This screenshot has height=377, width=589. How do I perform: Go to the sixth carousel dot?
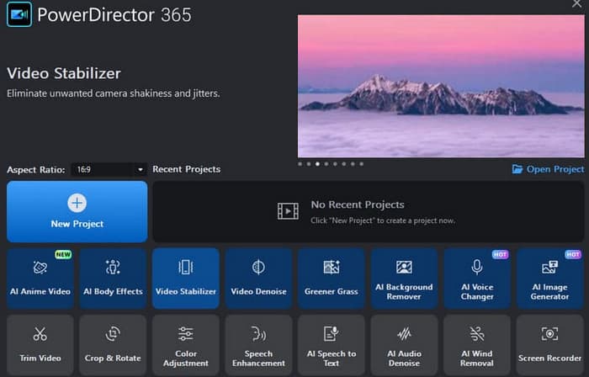click(x=344, y=164)
